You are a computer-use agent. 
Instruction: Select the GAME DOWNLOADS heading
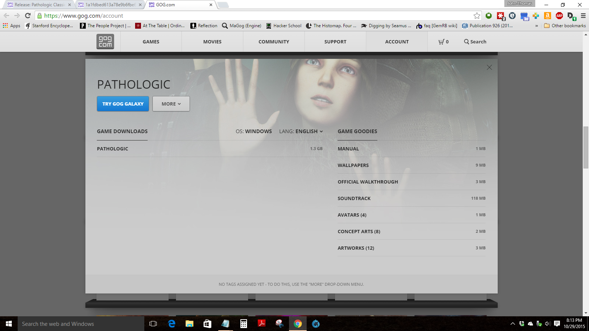click(122, 131)
